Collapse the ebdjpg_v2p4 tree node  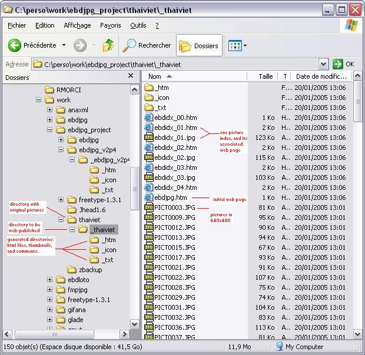pyautogui.click(x=61, y=150)
